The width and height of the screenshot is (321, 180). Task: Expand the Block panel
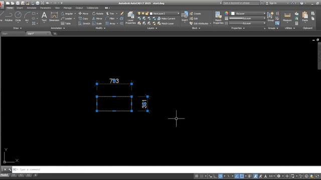coord(196,28)
